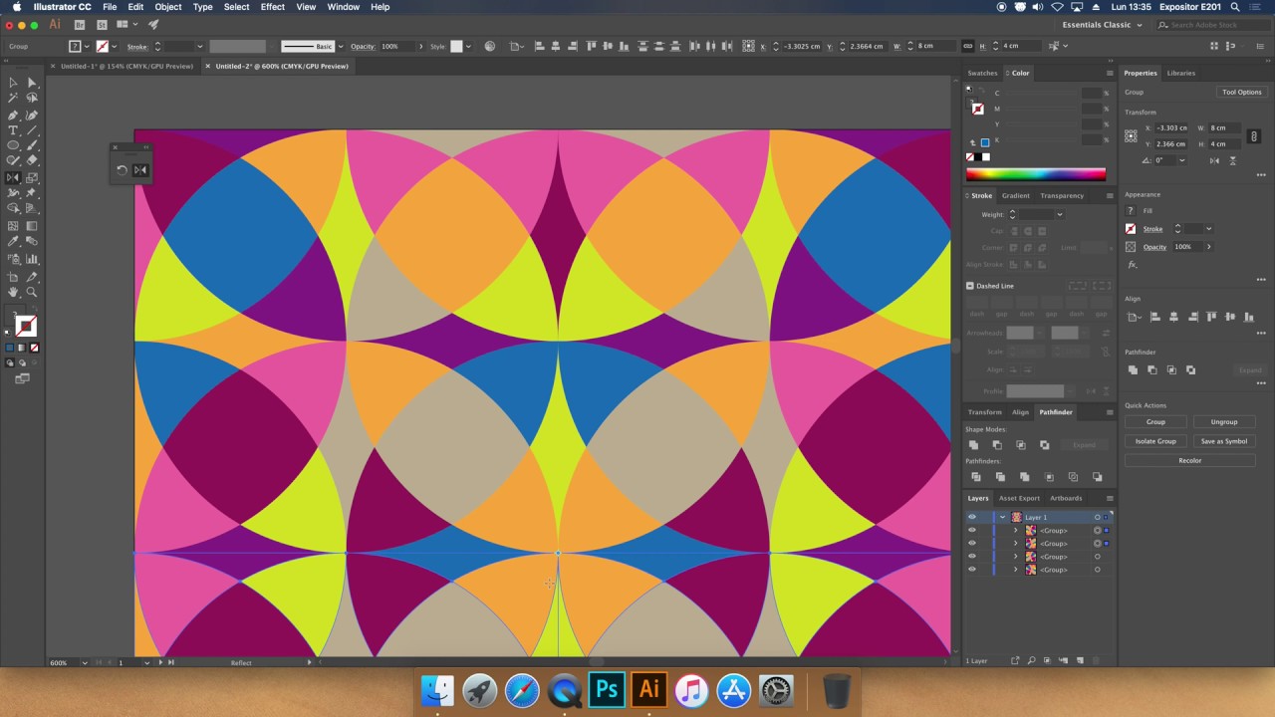
Task: Click the target circle for Layer 1
Action: point(1098,517)
